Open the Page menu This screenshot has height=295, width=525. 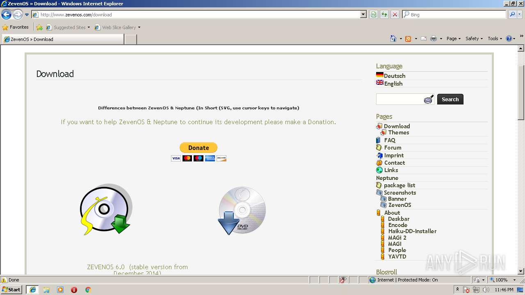(x=453, y=39)
